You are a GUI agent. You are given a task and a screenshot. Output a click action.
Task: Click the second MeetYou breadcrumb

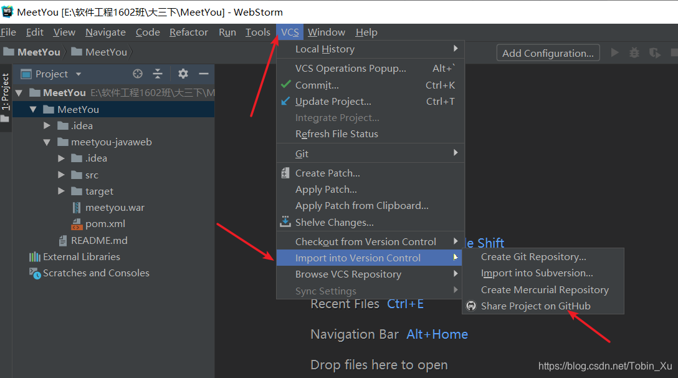click(x=106, y=52)
